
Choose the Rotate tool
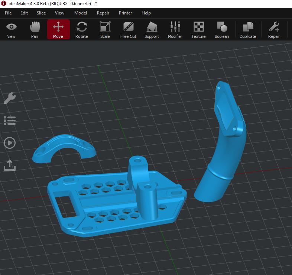point(82,30)
